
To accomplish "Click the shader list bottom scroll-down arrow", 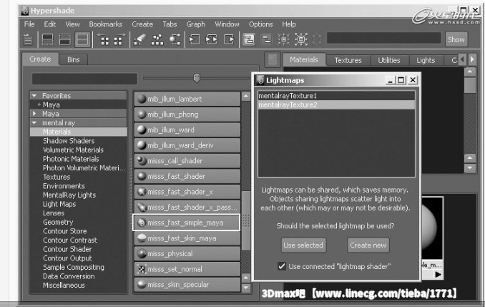I will click(246, 288).
